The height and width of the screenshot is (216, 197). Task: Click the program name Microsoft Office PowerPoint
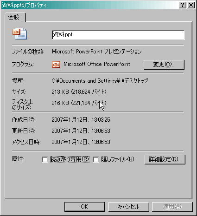tap(97, 64)
